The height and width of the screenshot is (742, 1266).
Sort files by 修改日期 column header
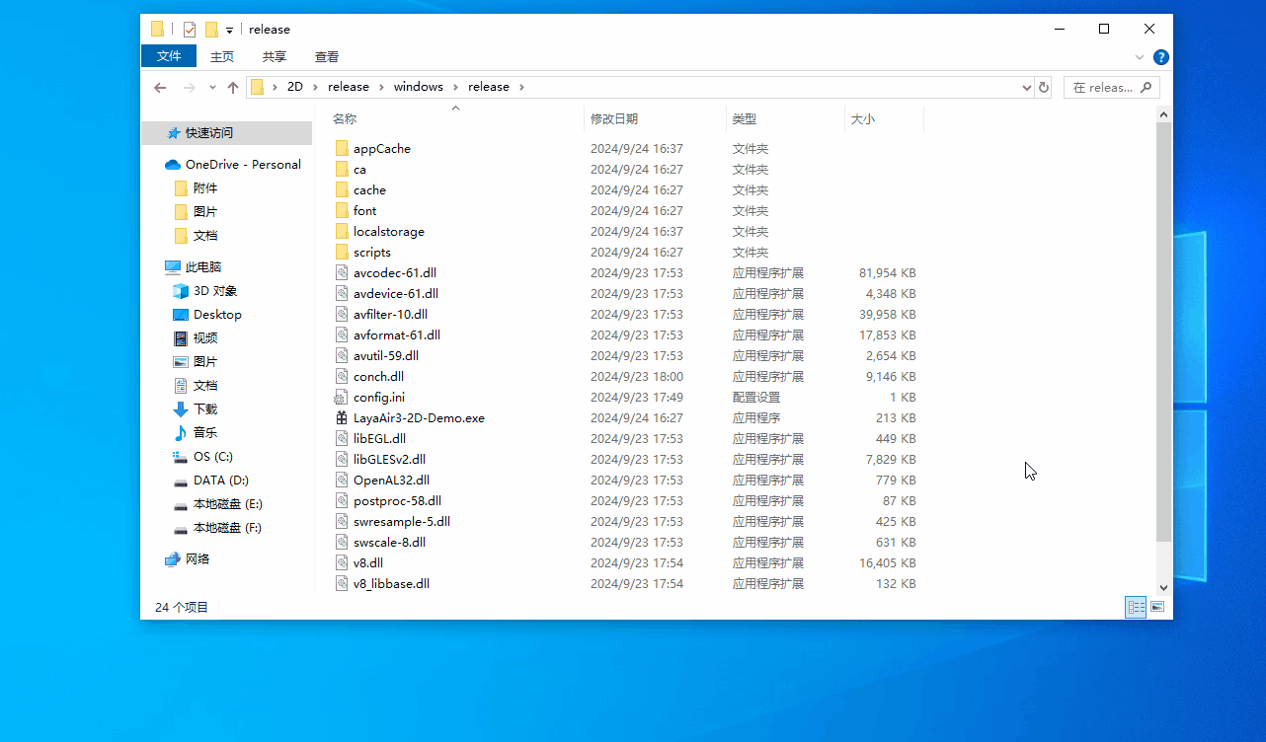click(x=614, y=119)
